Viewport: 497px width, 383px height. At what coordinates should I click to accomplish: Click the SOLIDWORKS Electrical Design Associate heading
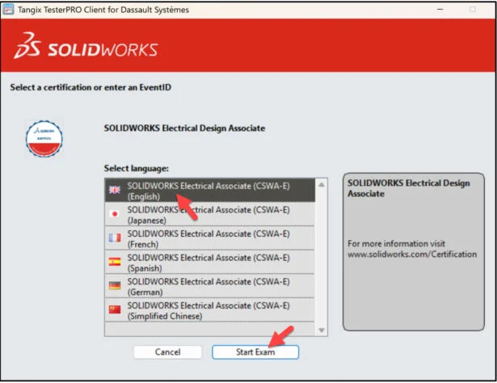[184, 128]
